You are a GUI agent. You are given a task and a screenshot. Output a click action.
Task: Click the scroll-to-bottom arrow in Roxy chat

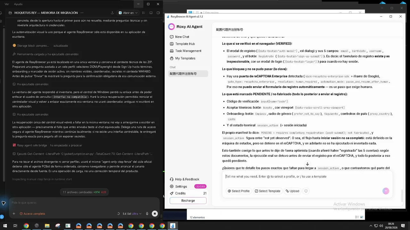[307, 164]
